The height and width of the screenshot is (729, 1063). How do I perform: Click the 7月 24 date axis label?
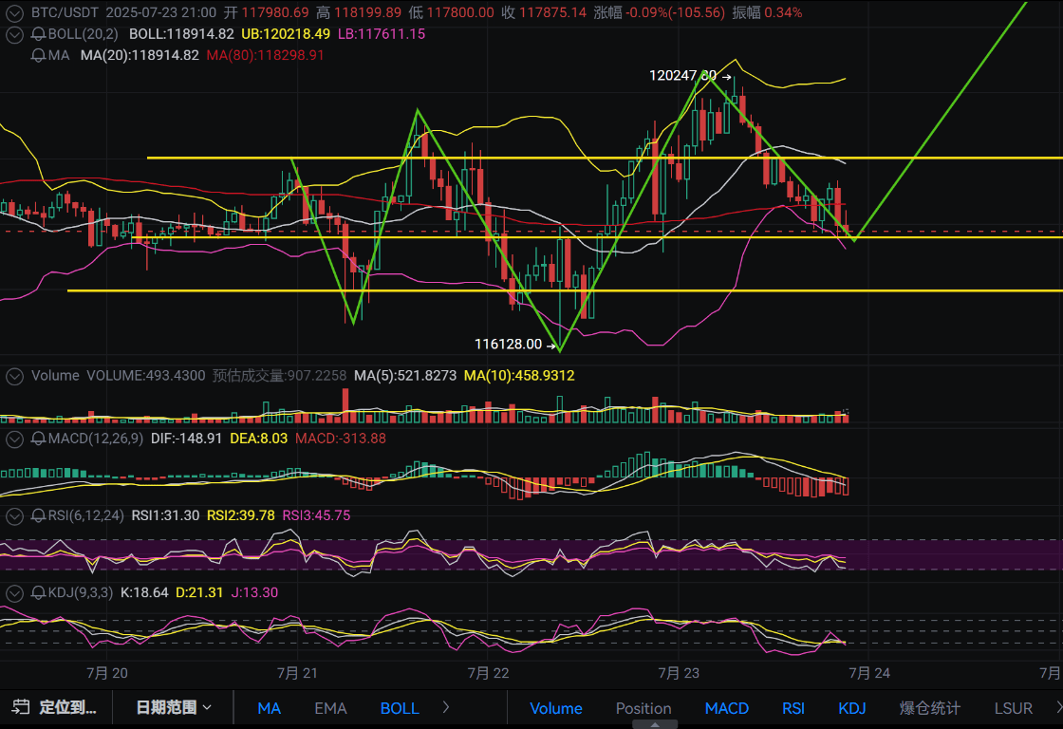coord(869,673)
